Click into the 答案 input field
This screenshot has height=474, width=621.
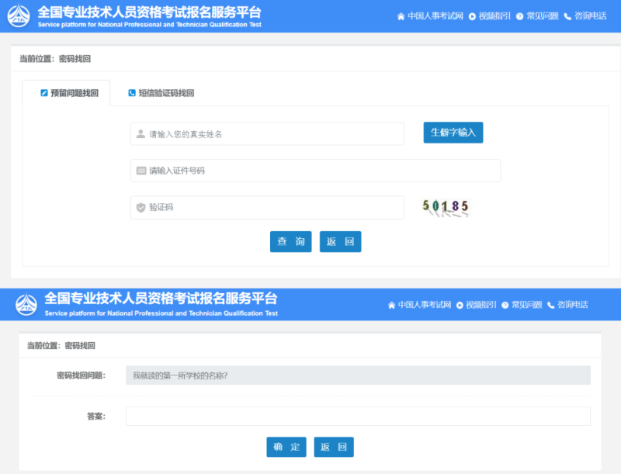click(358, 417)
